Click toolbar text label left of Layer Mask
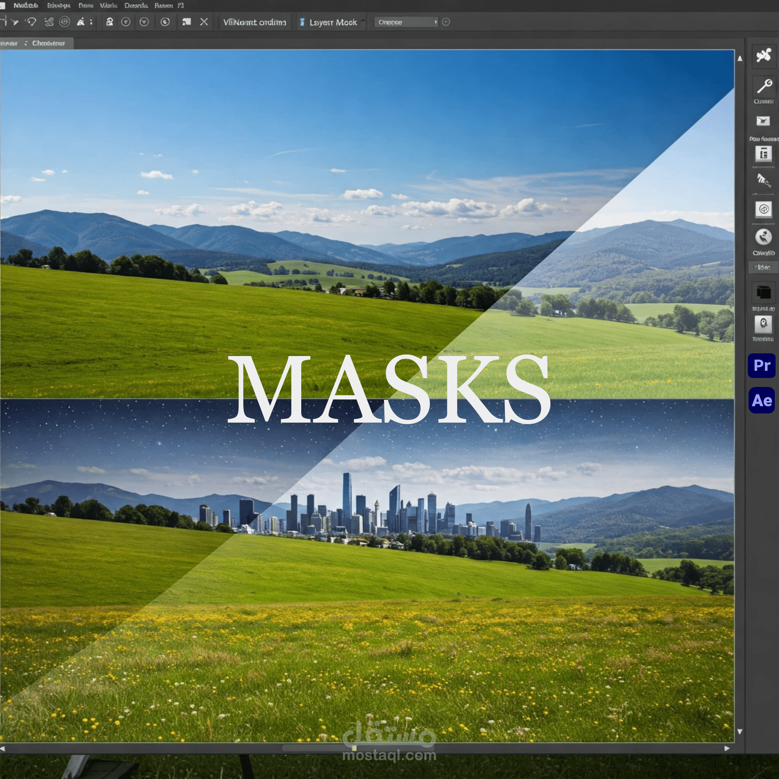The image size is (779, 779). pyautogui.click(x=254, y=22)
